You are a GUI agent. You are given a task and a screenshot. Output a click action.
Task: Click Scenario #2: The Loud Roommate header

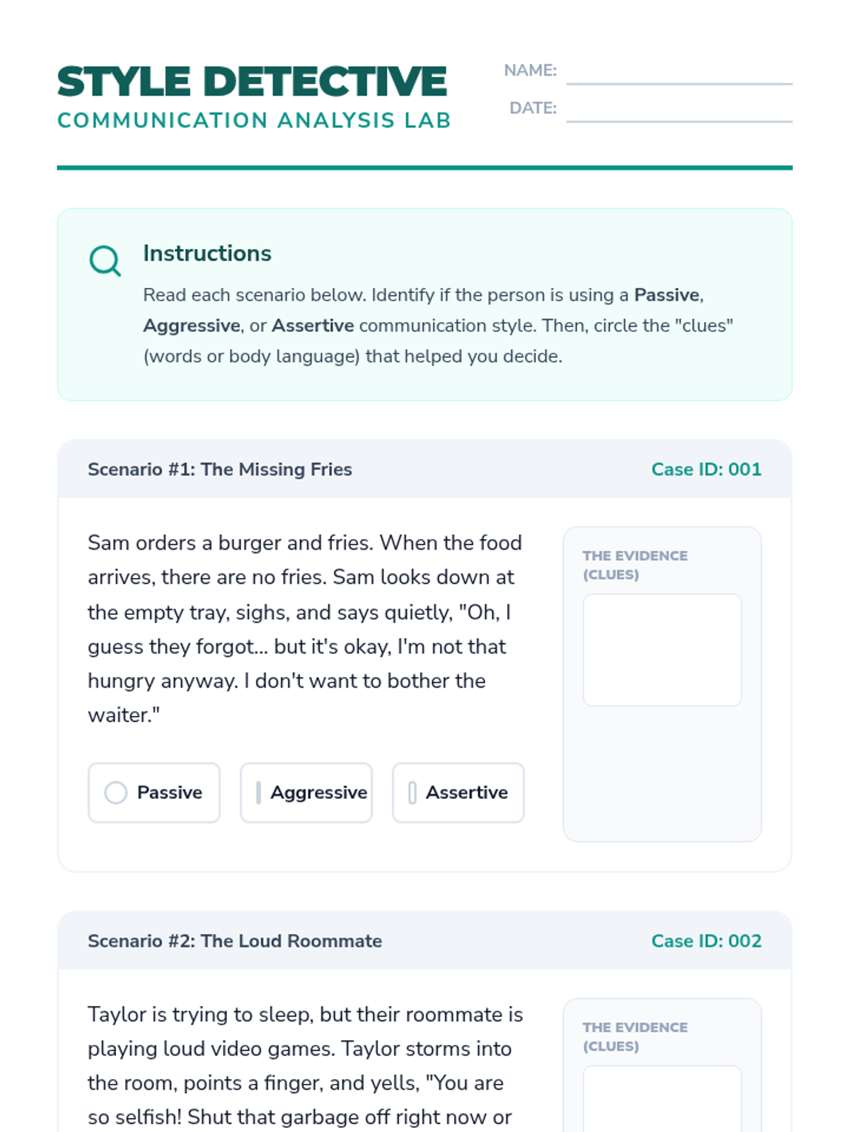235,941
